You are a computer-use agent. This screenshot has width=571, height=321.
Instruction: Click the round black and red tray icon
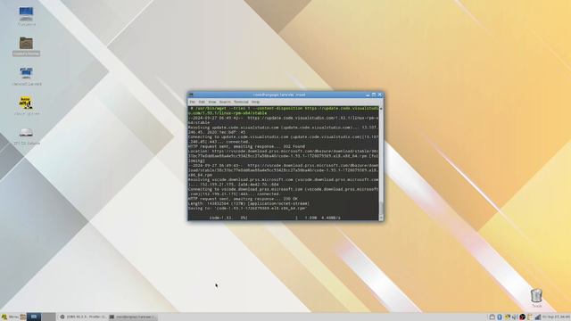click(522, 317)
